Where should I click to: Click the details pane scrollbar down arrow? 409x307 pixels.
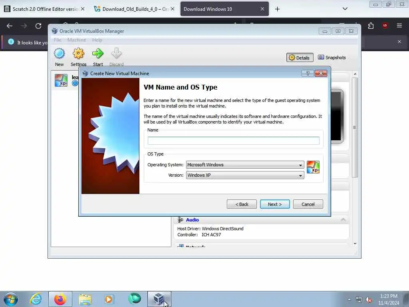click(355, 243)
